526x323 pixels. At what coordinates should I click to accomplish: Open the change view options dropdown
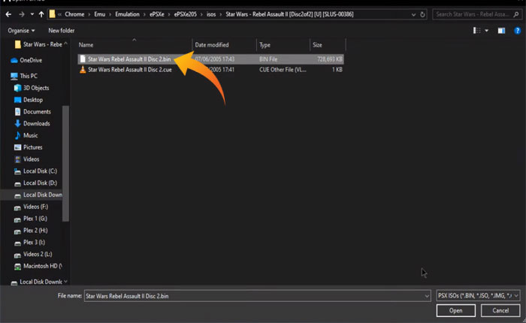(x=486, y=30)
